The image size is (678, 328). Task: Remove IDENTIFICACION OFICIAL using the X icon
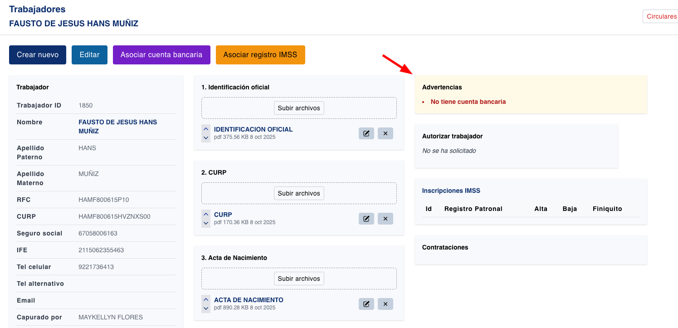(x=385, y=133)
